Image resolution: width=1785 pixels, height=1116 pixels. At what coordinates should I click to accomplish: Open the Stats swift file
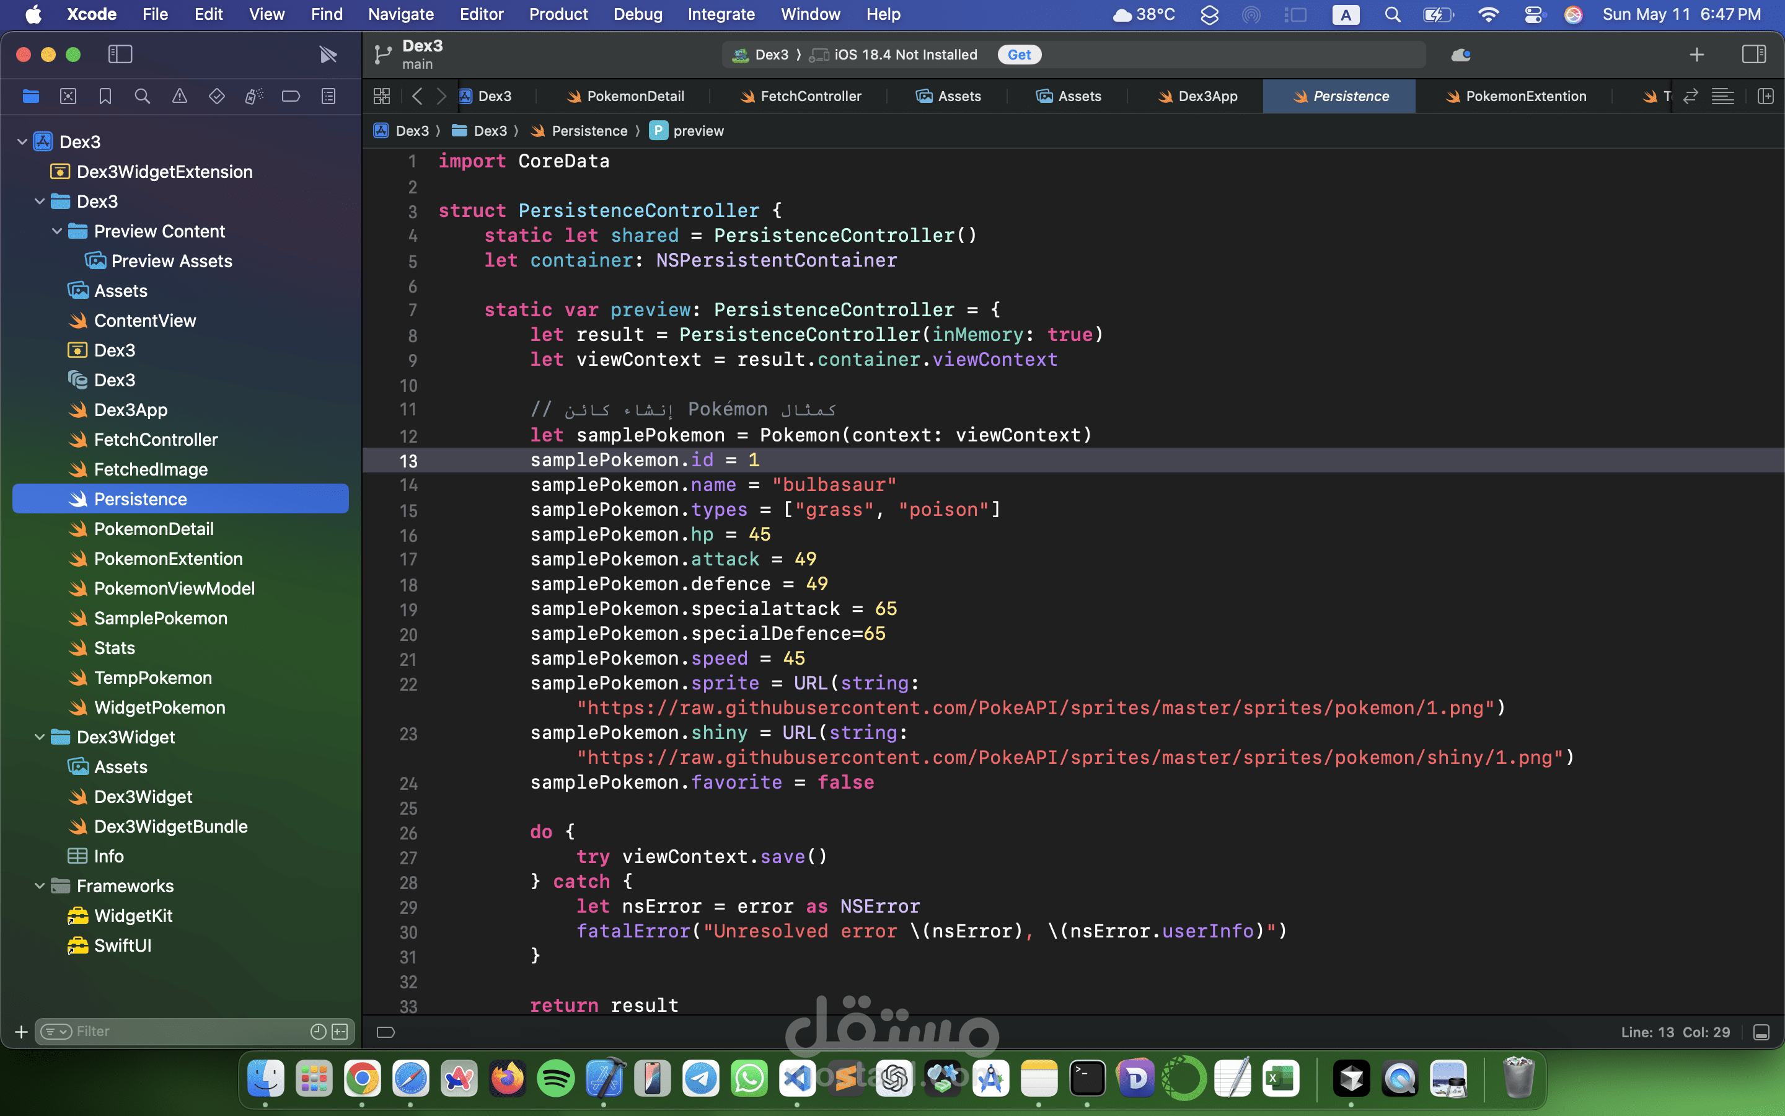tap(102, 648)
